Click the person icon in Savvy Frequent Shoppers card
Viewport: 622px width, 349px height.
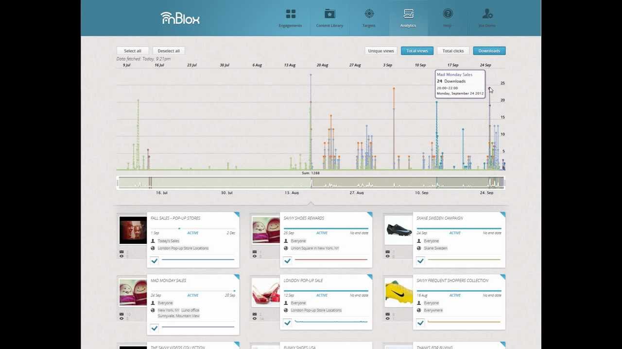point(419,303)
